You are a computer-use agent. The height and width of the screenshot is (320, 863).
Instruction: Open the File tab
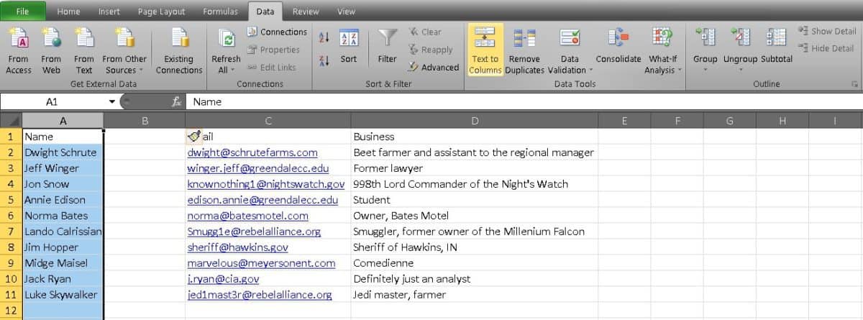click(x=22, y=12)
